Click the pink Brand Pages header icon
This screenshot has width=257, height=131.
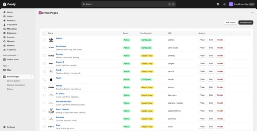[x=40, y=13]
